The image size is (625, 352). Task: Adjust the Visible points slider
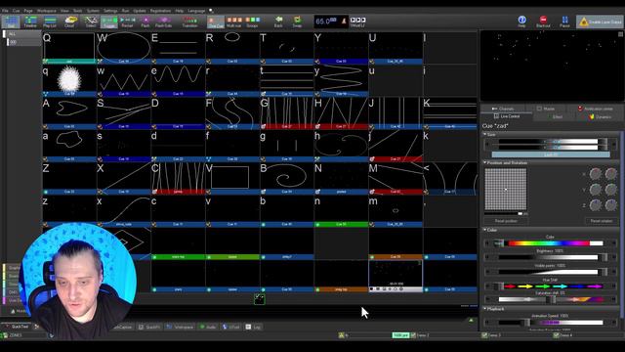pyautogui.click(x=550, y=272)
